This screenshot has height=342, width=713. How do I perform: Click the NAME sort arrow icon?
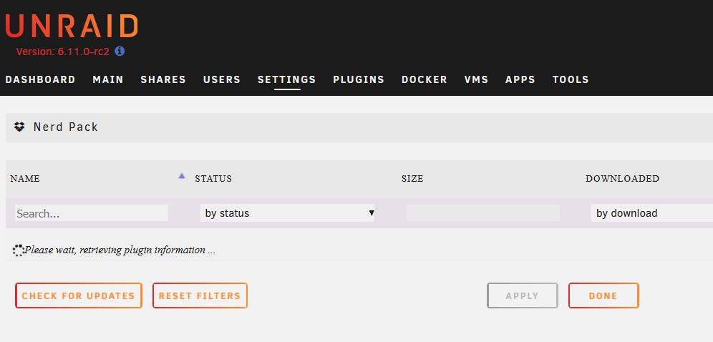(x=182, y=176)
